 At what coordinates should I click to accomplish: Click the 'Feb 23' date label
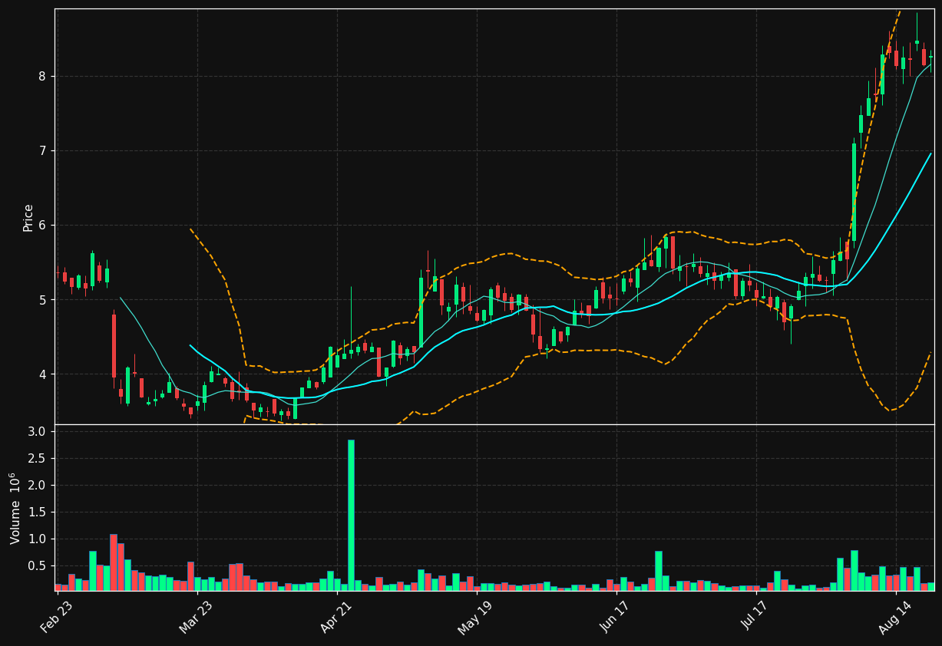[58, 617]
